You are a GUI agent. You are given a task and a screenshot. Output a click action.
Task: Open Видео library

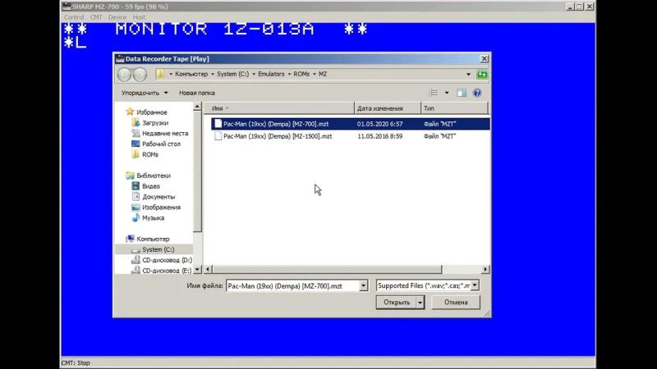(151, 186)
